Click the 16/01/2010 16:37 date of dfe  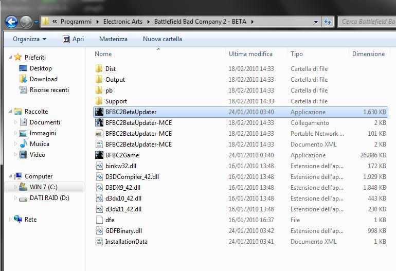pos(251,220)
